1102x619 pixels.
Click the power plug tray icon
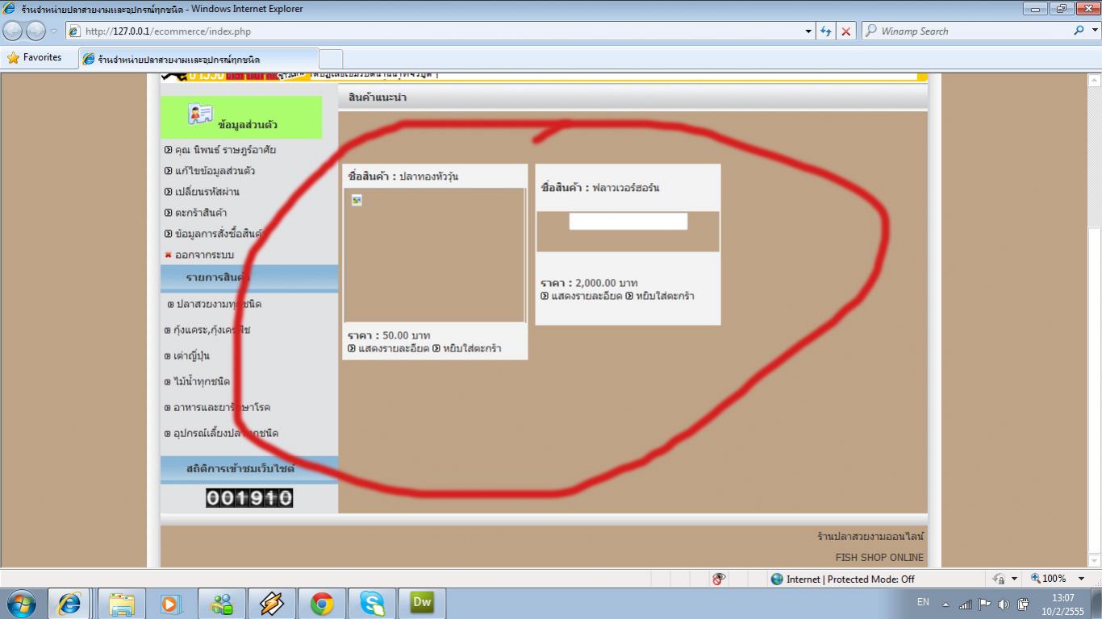click(x=1023, y=604)
